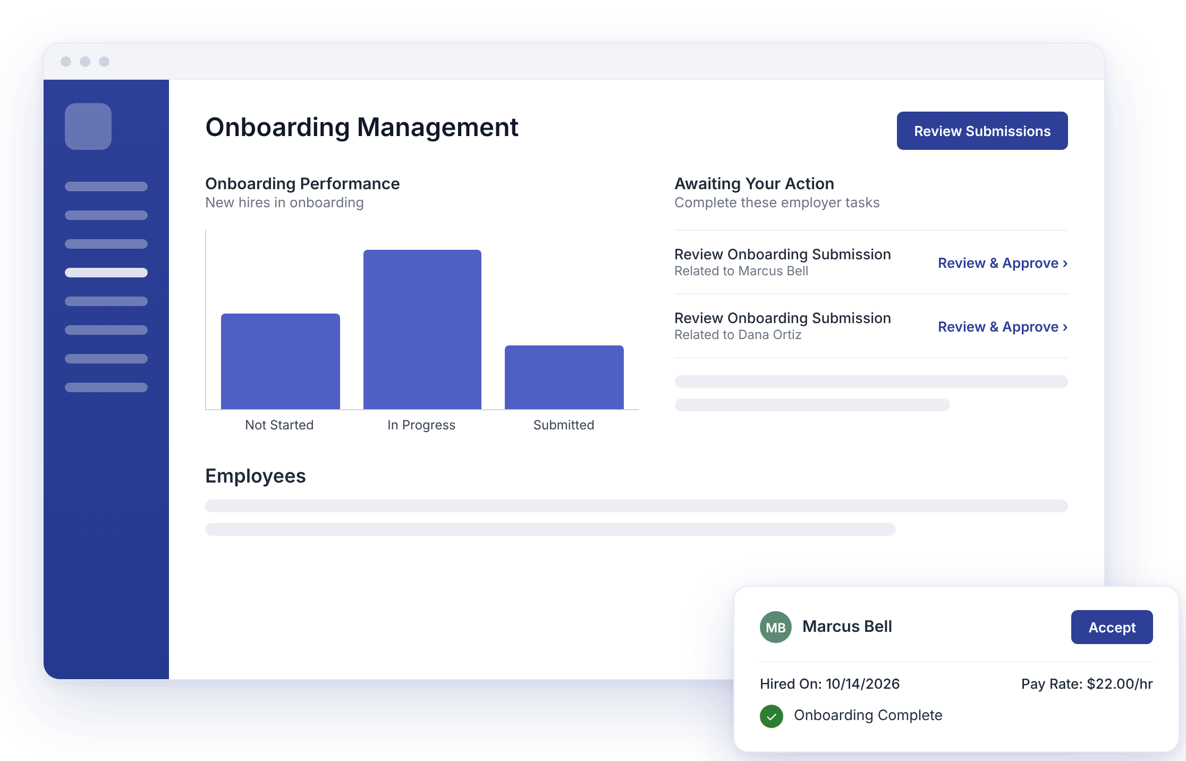Click 'New hires in onboarding' subtitle
The width and height of the screenshot is (1186, 761).
click(x=284, y=202)
